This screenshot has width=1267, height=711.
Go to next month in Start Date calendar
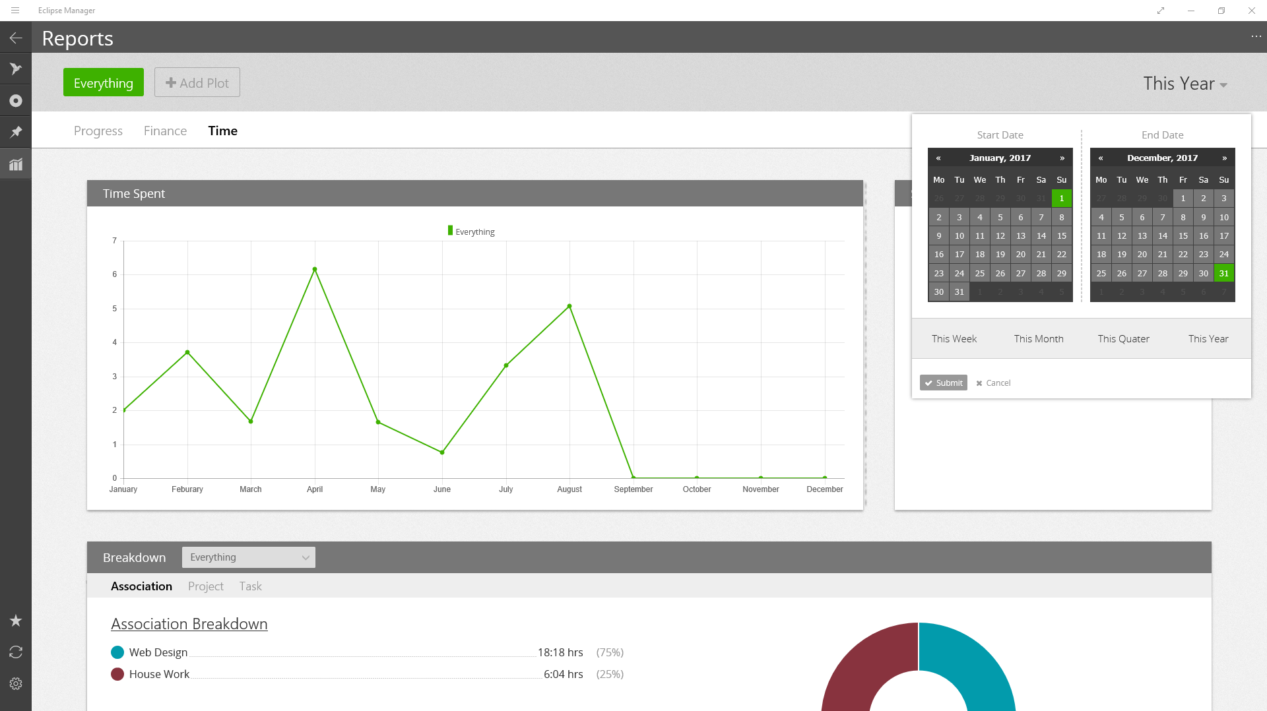pyautogui.click(x=1062, y=158)
